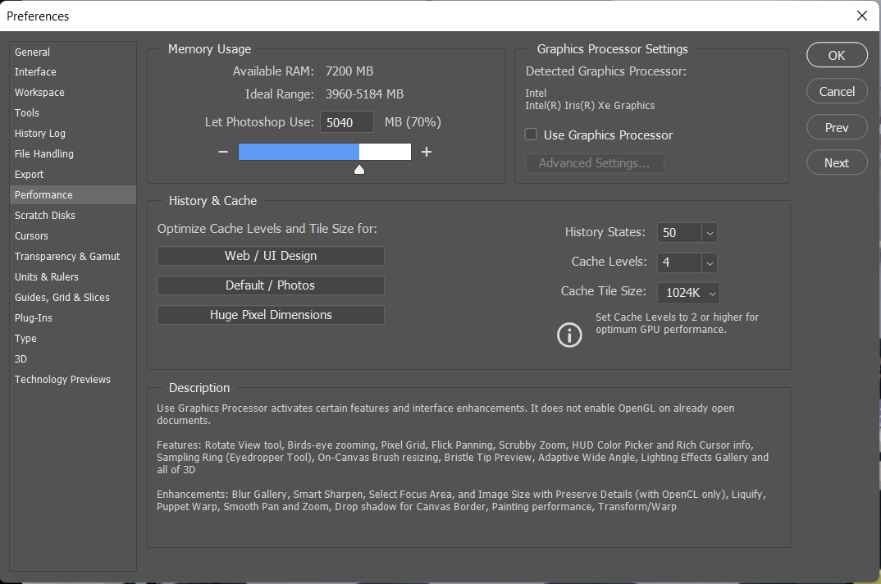
Task: Click the plus icon to increase memory usage
Action: click(426, 151)
